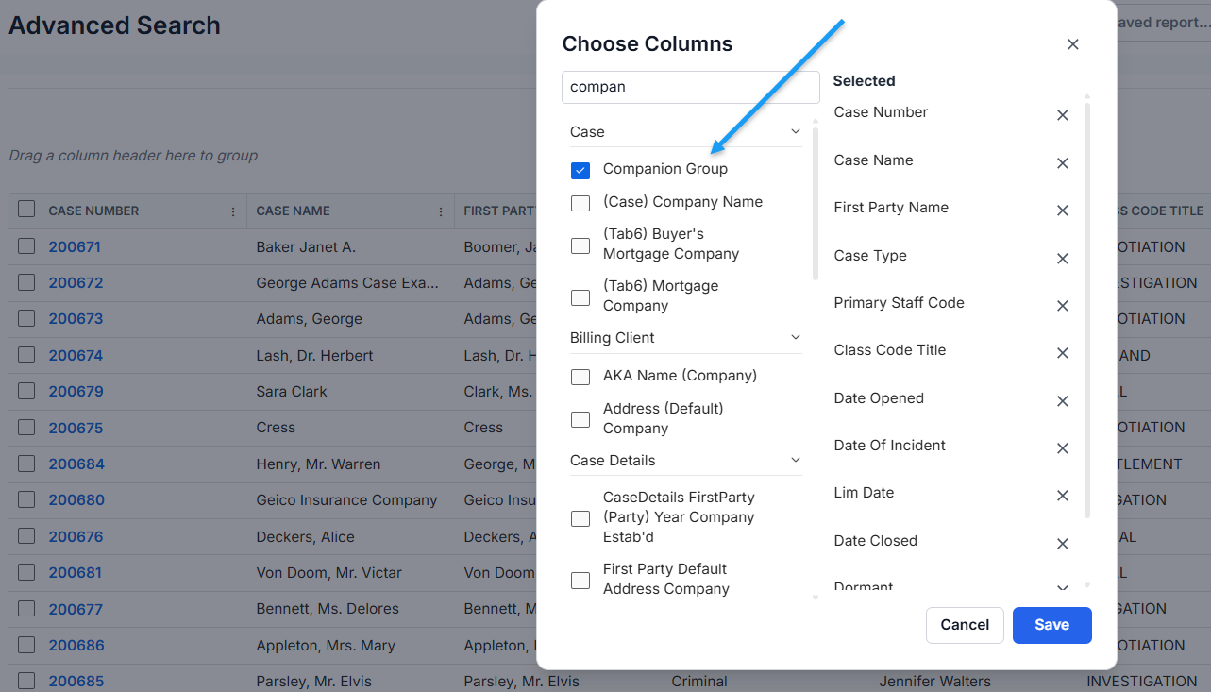Remove Case Type from Selected list
The width and height of the screenshot is (1211, 692).
click(x=1062, y=259)
